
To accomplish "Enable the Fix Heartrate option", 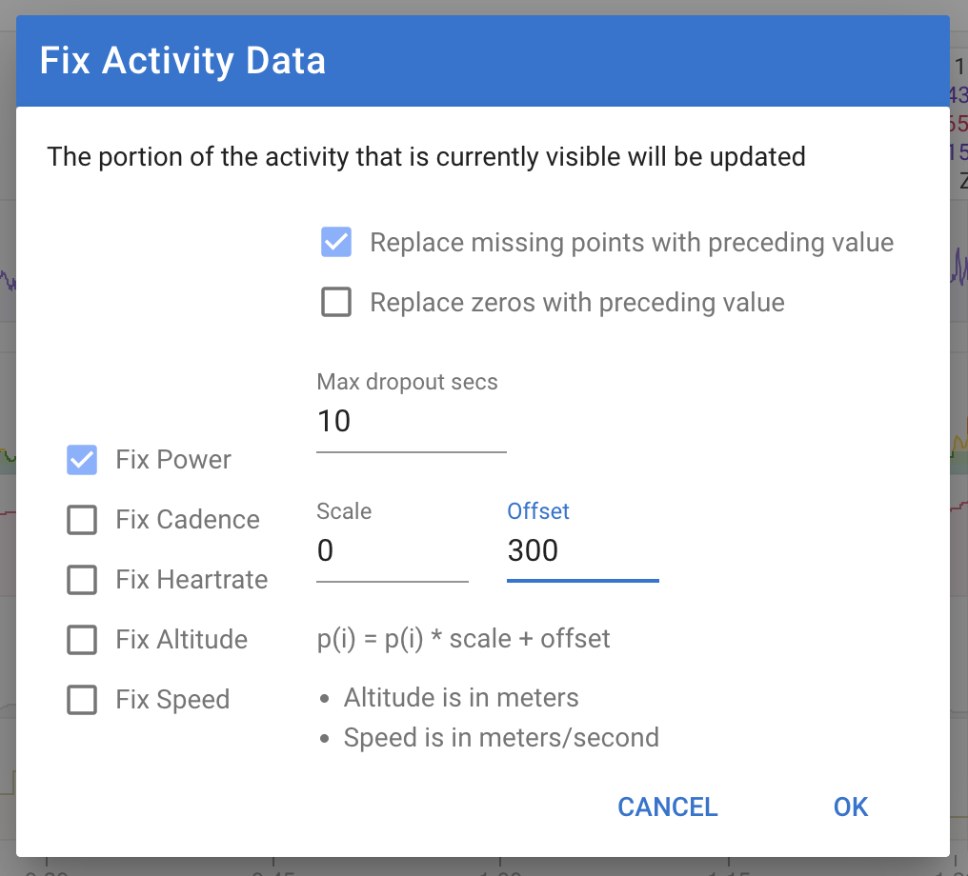I will click(x=82, y=580).
